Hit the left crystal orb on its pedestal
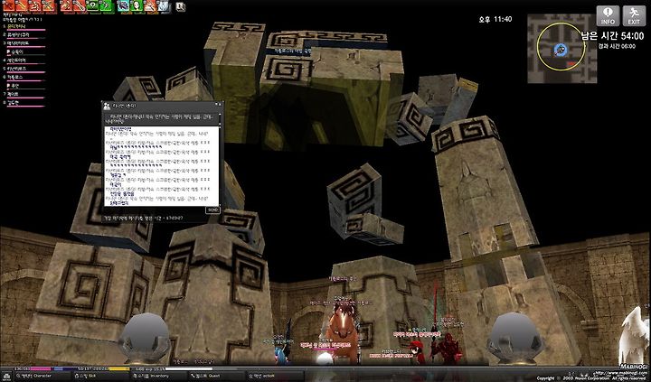 pos(144,338)
